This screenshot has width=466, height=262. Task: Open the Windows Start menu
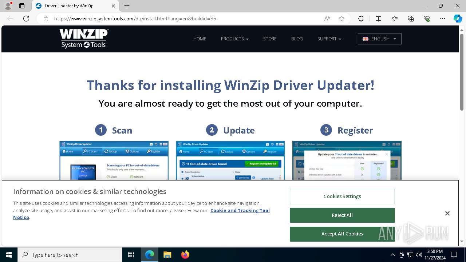[x=9, y=255]
